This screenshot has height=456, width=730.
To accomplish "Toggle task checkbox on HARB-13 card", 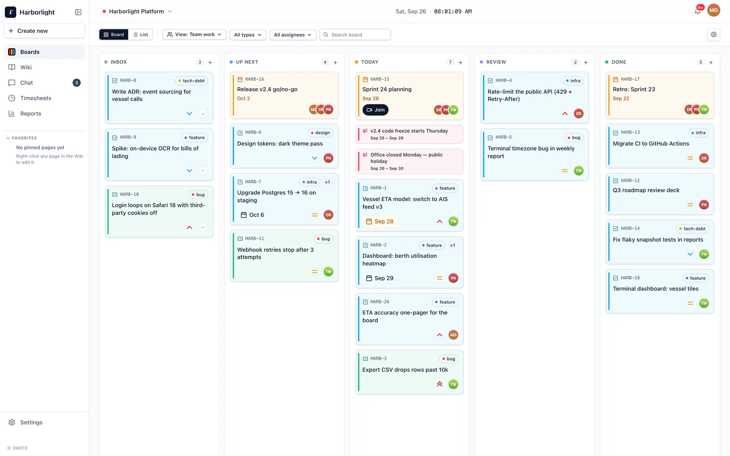I will click(x=615, y=133).
